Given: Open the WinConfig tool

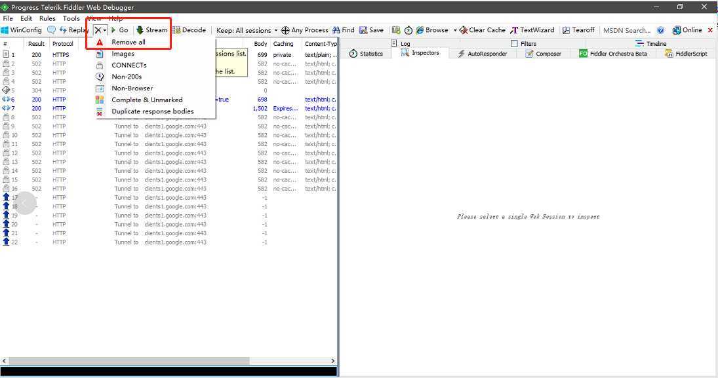Looking at the screenshot, I should (x=22, y=29).
